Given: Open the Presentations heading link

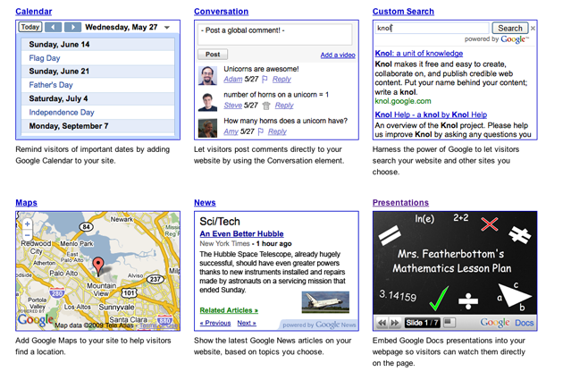Looking at the screenshot, I should pos(400,203).
